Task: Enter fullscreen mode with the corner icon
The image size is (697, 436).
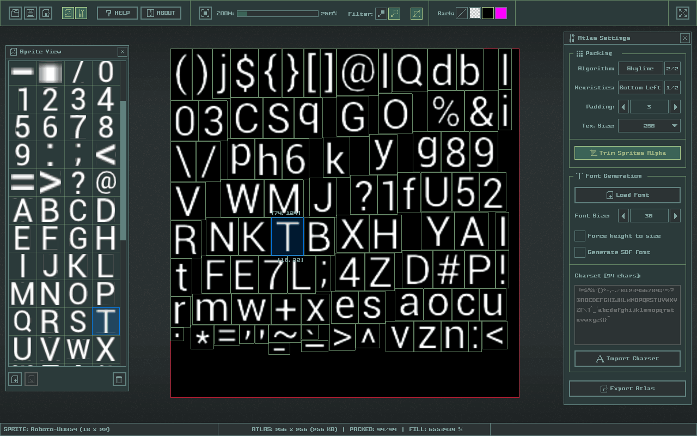Action: point(682,13)
